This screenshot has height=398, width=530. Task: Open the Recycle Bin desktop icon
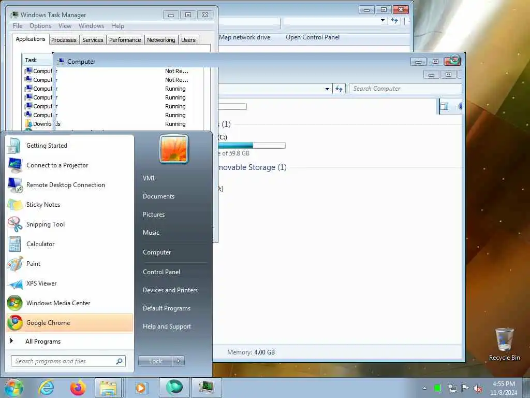pyautogui.click(x=504, y=344)
